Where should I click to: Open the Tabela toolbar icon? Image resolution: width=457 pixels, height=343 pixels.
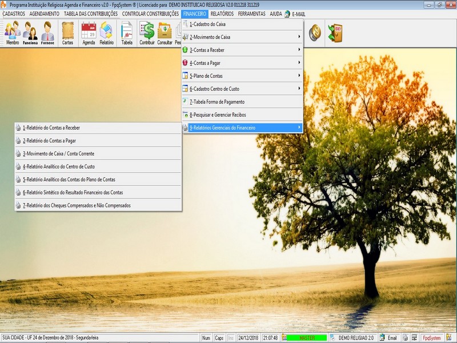tap(127, 33)
